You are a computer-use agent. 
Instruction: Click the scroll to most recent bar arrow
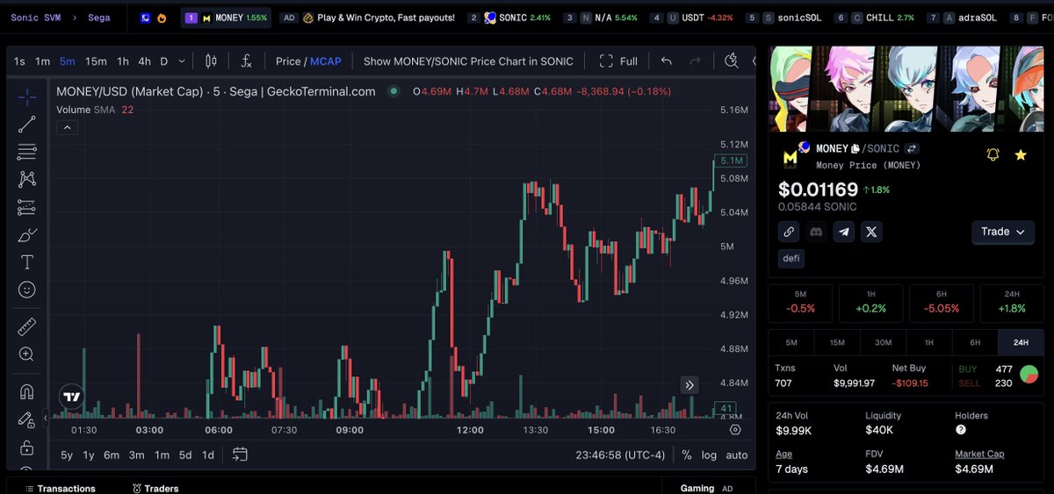[690, 384]
